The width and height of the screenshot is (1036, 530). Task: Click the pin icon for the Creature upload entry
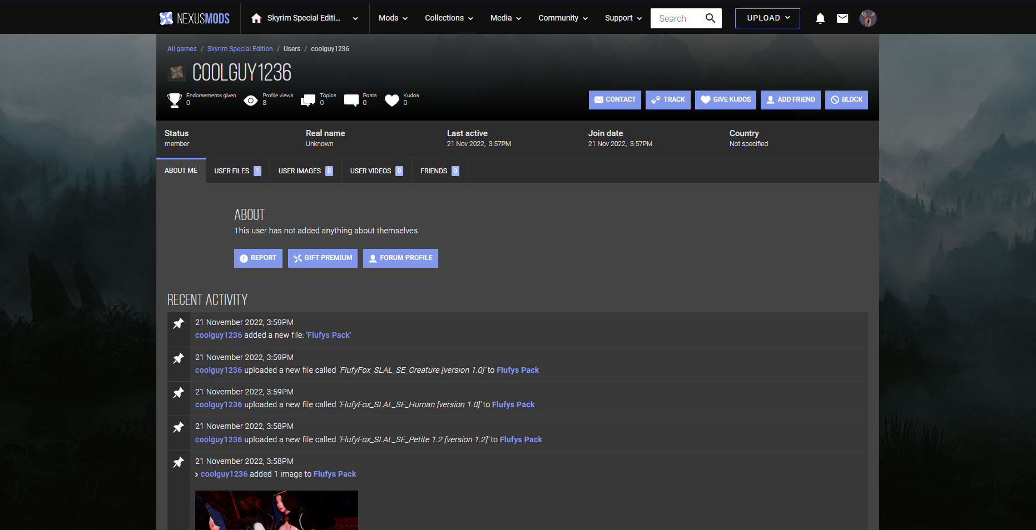(x=179, y=358)
